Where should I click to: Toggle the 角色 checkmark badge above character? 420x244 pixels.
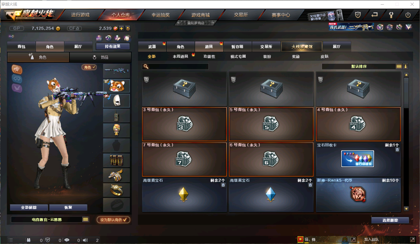click(x=89, y=67)
